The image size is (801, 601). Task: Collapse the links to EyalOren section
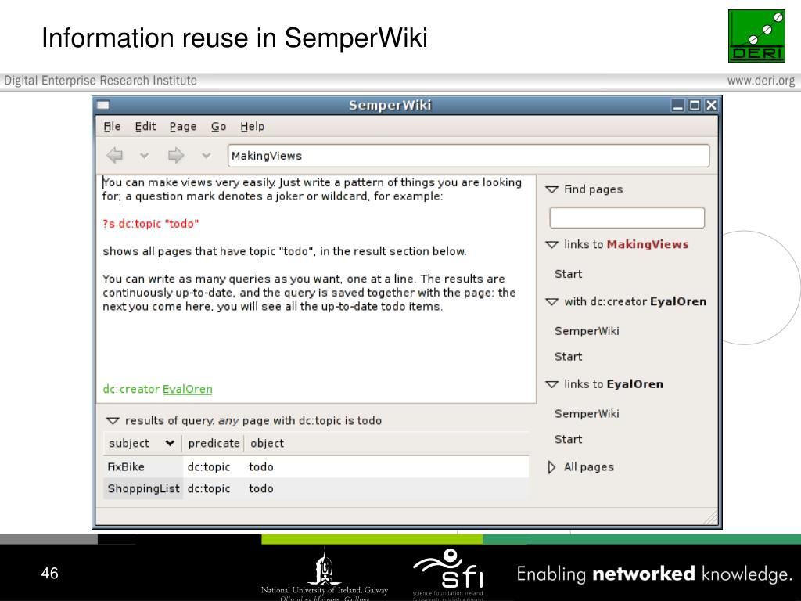click(551, 384)
